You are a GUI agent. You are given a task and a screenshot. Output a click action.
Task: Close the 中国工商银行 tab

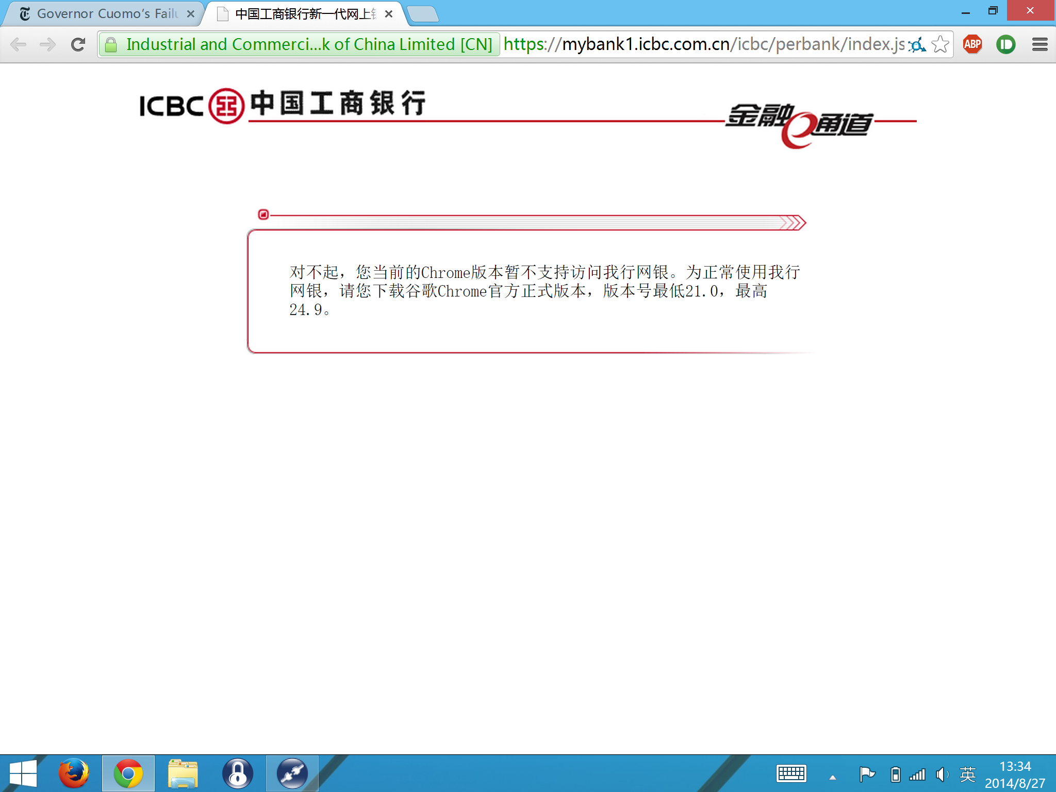coord(389,14)
